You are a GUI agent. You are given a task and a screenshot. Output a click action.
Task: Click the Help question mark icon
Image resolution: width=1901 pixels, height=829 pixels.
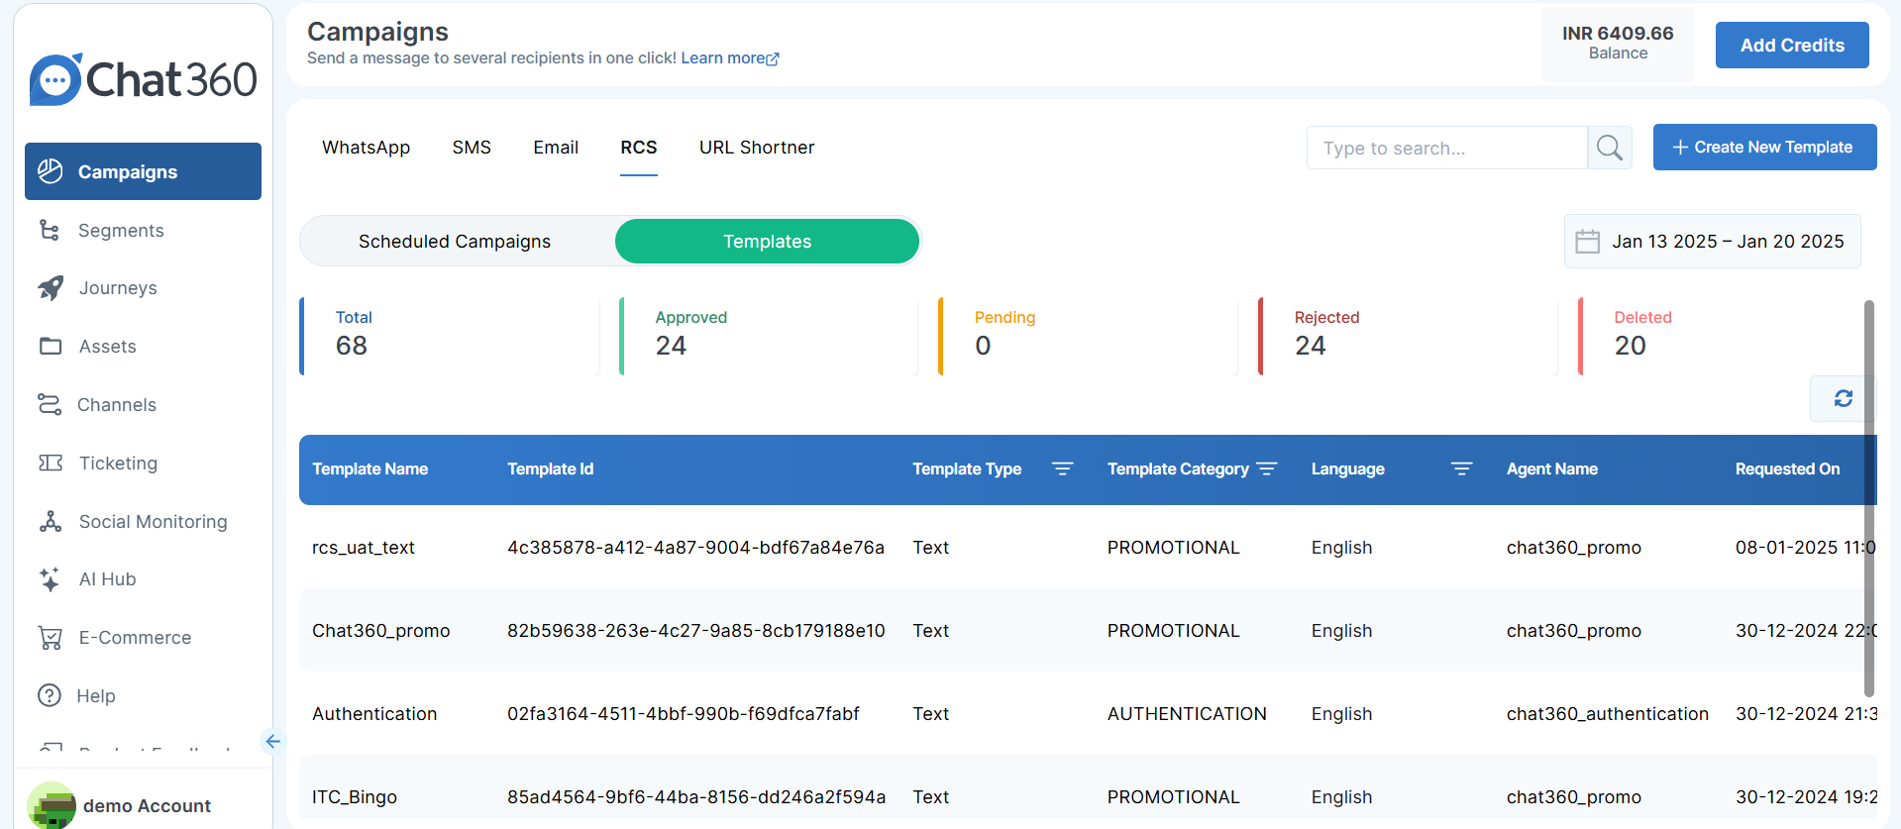pos(50,695)
